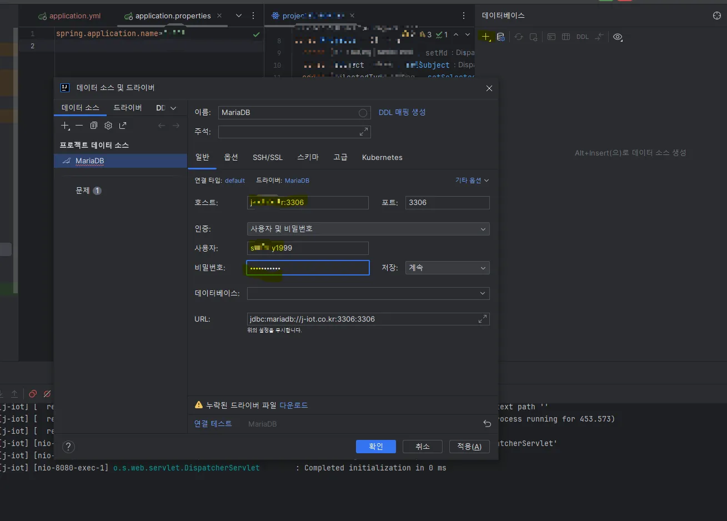This screenshot has width=727, height=521.
Task: Click the export data source arrow icon
Action: pos(123,126)
